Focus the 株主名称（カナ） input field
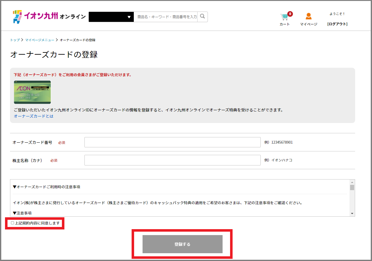The width and height of the screenshot is (372, 261). [173, 160]
